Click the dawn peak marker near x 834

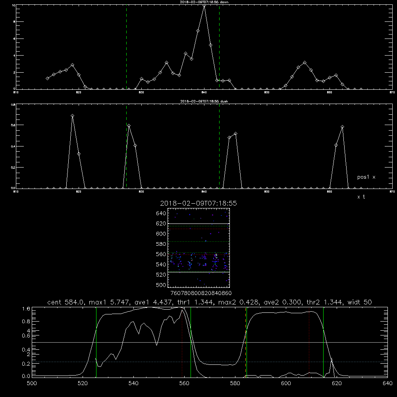(x=166, y=63)
